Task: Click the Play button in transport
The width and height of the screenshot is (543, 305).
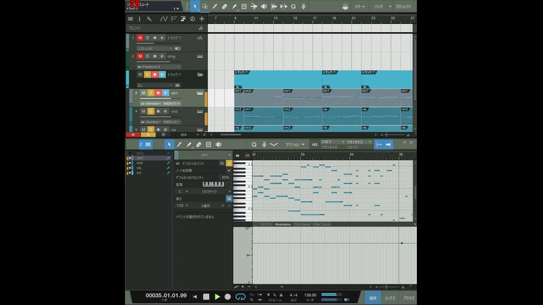Action: [x=217, y=297]
